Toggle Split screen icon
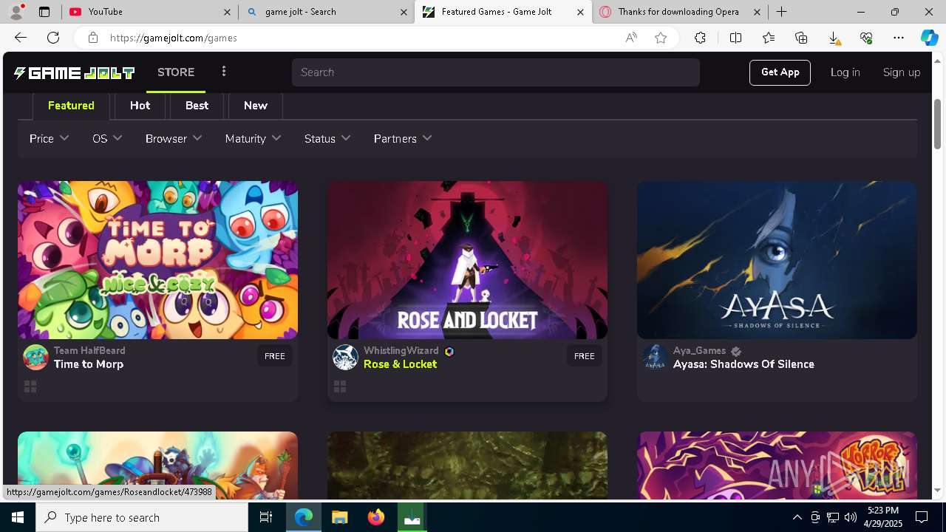The width and height of the screenshot is (946, 532). pos(735,38)
